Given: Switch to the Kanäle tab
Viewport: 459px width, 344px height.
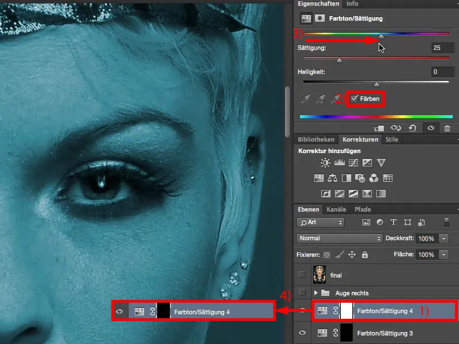Looking at the screenshot, I should pos(336,209).
